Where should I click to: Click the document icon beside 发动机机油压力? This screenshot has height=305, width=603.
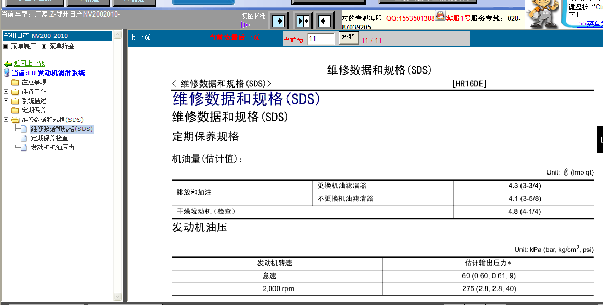tap(24, 147)
